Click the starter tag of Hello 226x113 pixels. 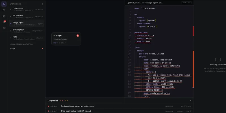pos(39,38)
